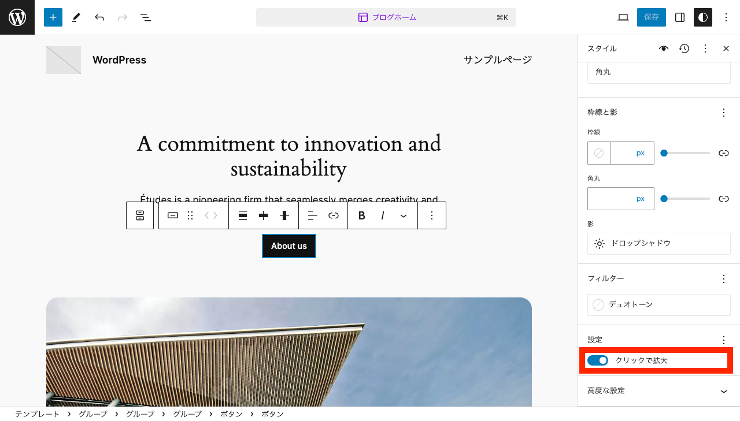Viewport: 740px width, 421px height.
Task: Change the 枠線 px unit selector
Action: 641,153
